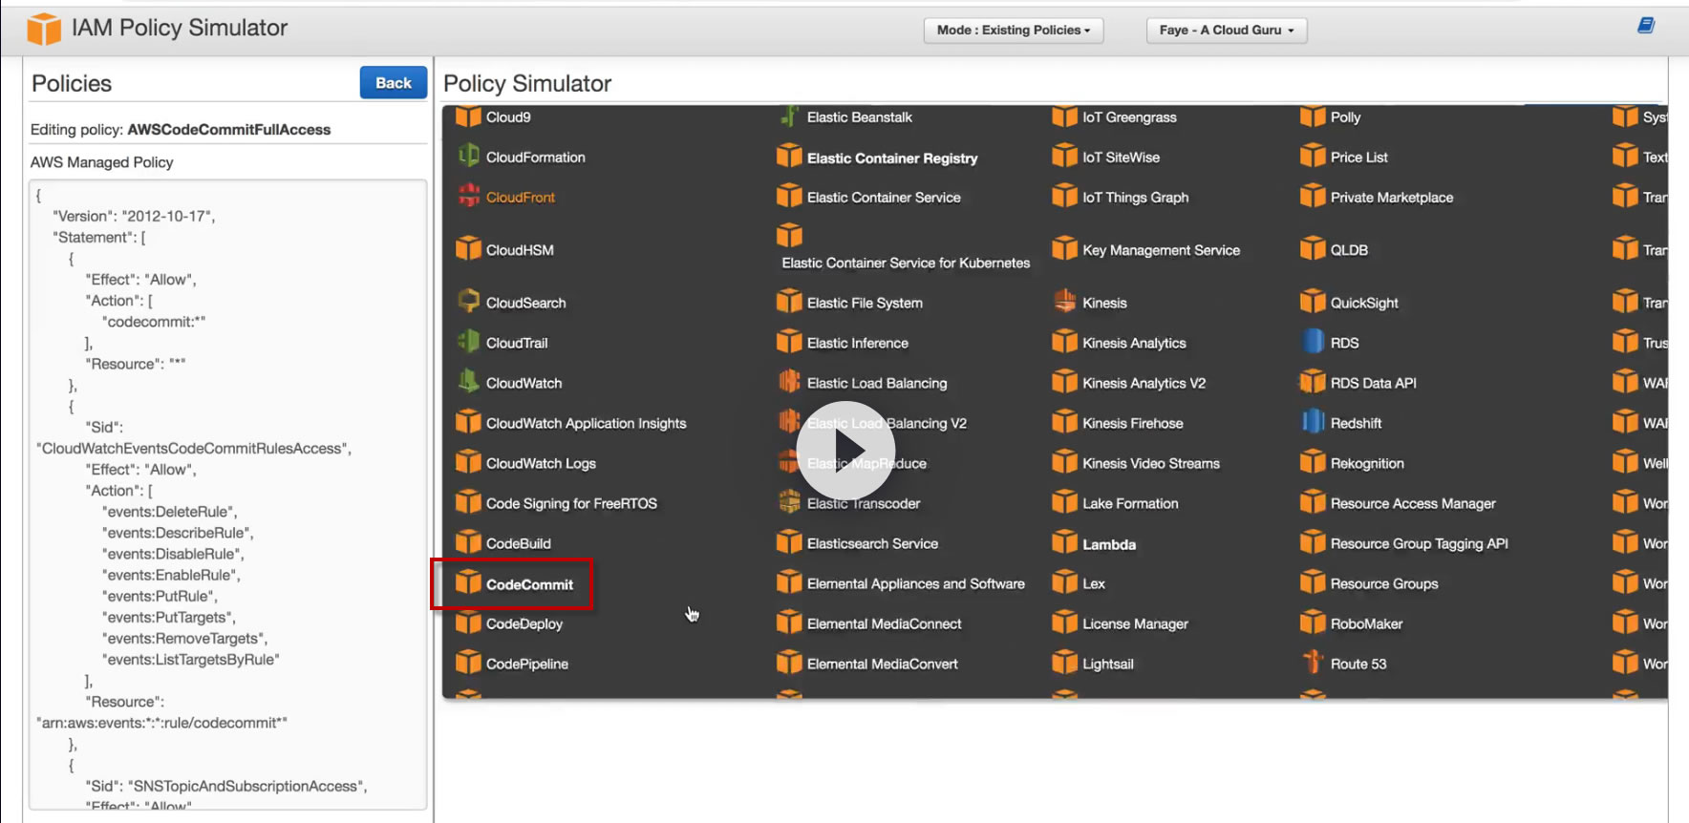1689x823 pixels.
Task: Choose RoboMaker service entry
Action: click(1366, 623)
